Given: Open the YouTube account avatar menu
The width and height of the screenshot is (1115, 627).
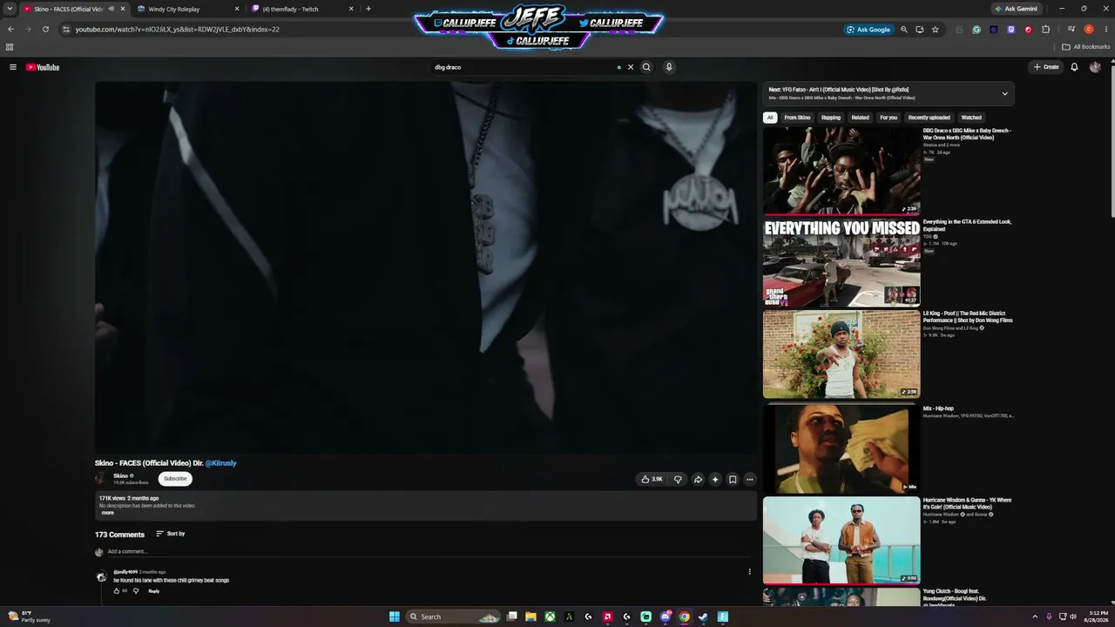Looking at the screenshot, I should [x=1095, y=67].
